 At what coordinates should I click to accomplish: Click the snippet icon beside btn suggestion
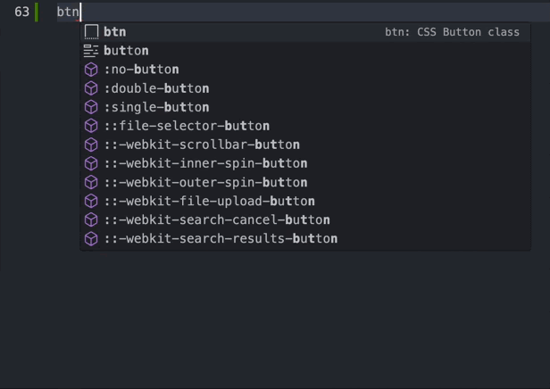(91, 32)
